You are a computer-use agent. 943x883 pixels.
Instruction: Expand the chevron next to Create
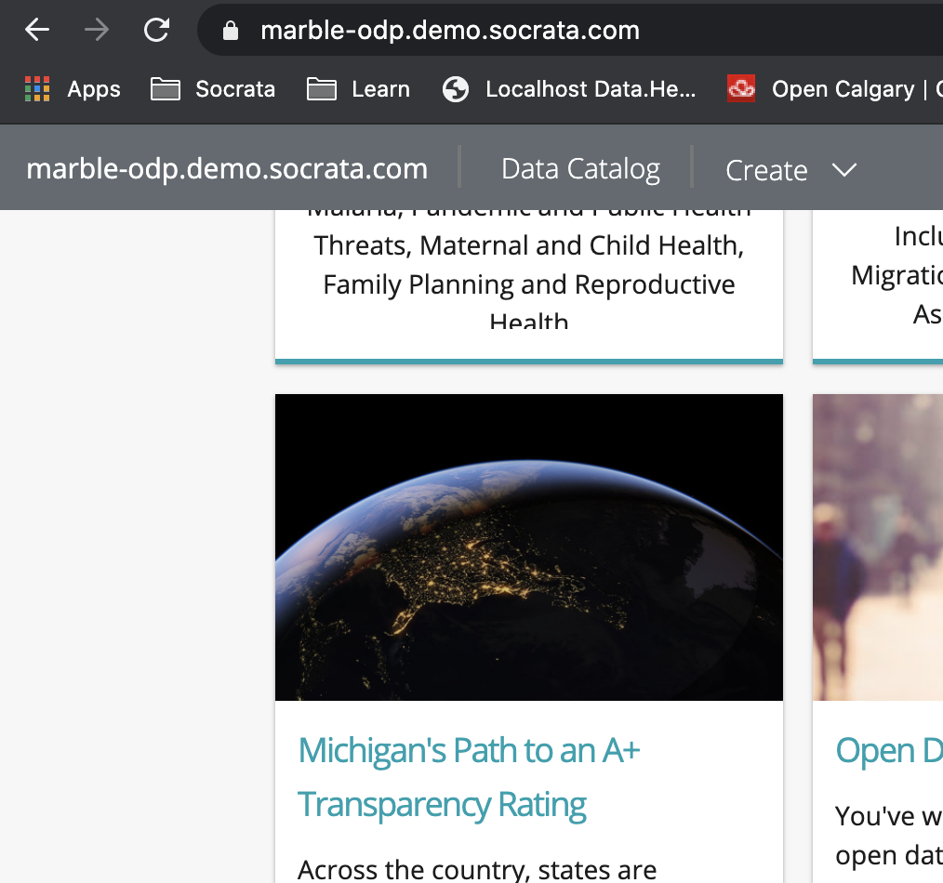tap(843, 170)
